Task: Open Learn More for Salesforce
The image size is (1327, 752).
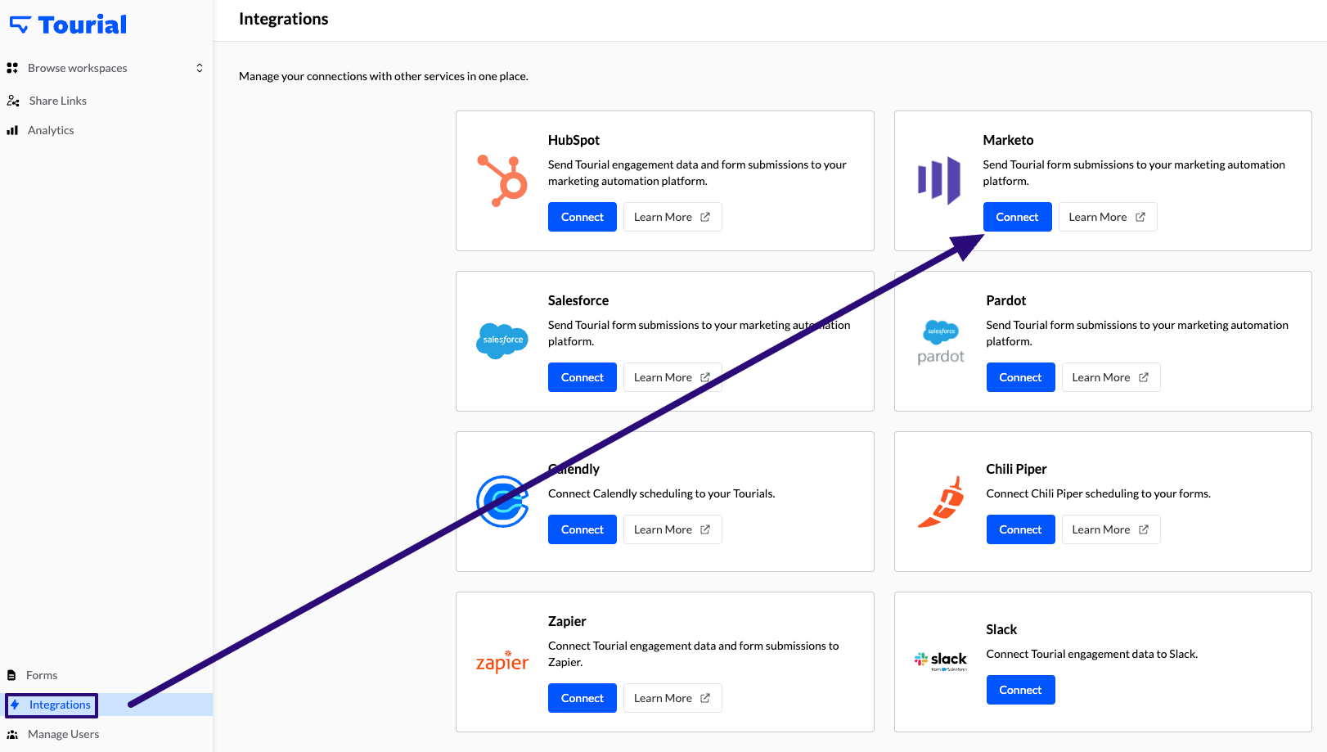Action: tap(672, 377)
